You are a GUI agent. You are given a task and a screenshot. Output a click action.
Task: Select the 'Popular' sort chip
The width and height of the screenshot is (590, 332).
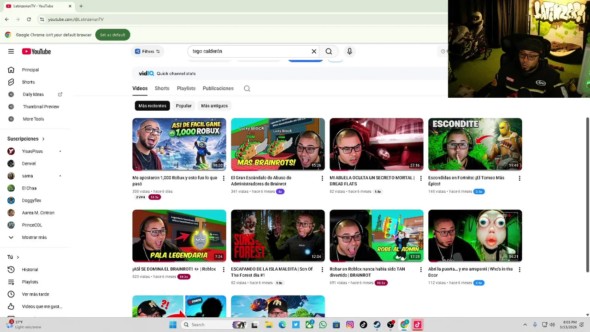point(183,106)
